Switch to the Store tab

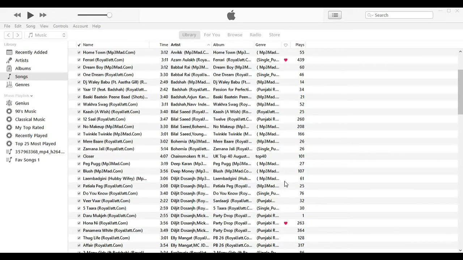(275, 35)
